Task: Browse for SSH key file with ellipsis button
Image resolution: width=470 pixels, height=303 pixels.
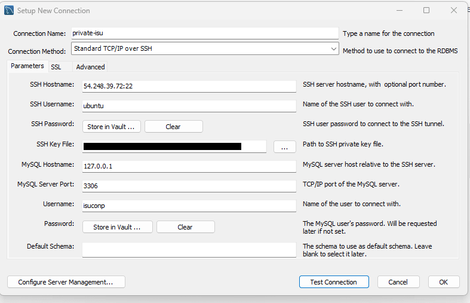Action: [x=285, y=147]
